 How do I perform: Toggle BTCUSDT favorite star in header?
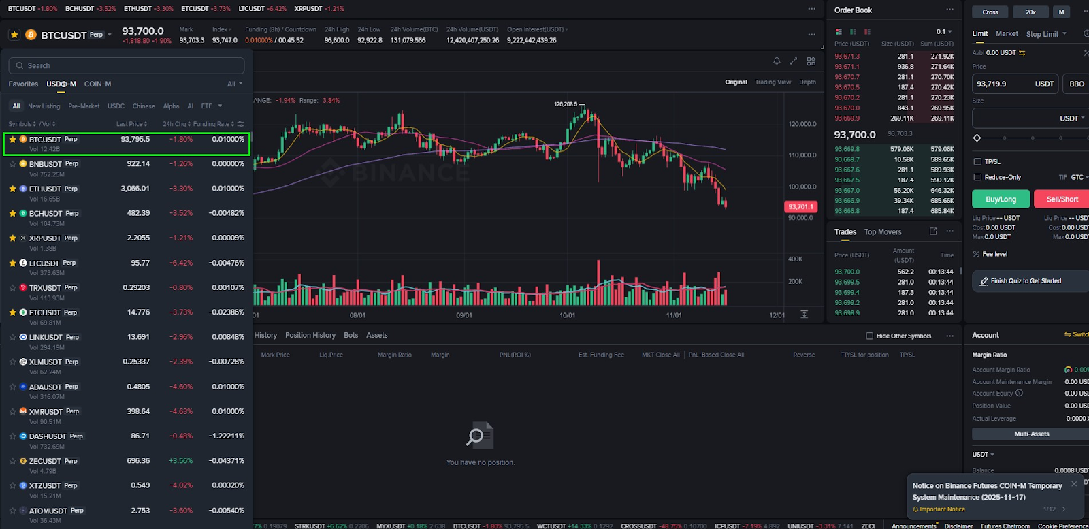click(14, 35)
